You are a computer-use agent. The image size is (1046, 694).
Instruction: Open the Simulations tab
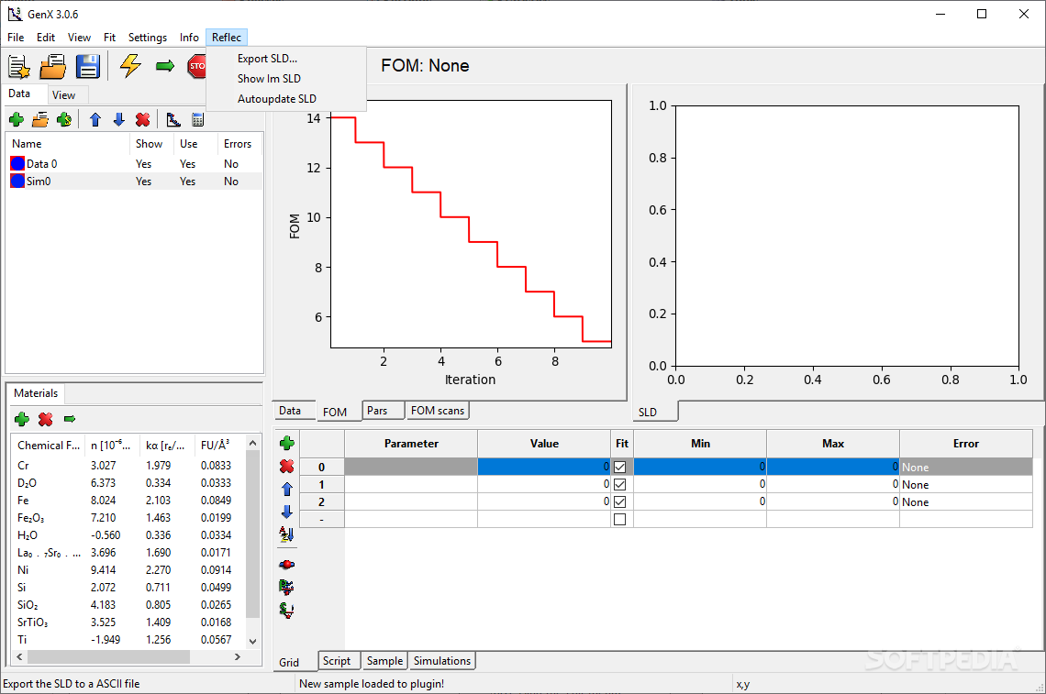[x=442, y=661]
